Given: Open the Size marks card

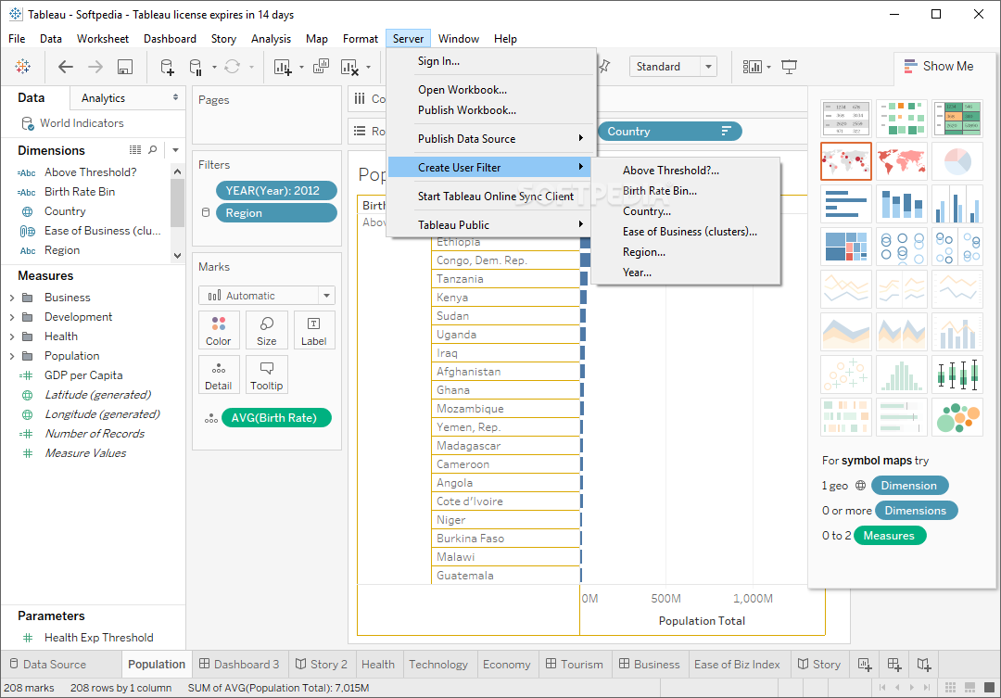Looking at the screenshot, I should pyautogui.click(x=266, y=330).
